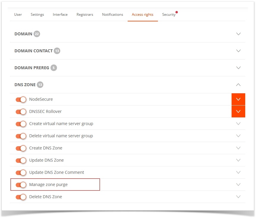Screen dimensions: 258x219
Task: Click the DOMAIN CONTACT section heading
Action: (34, 51)
